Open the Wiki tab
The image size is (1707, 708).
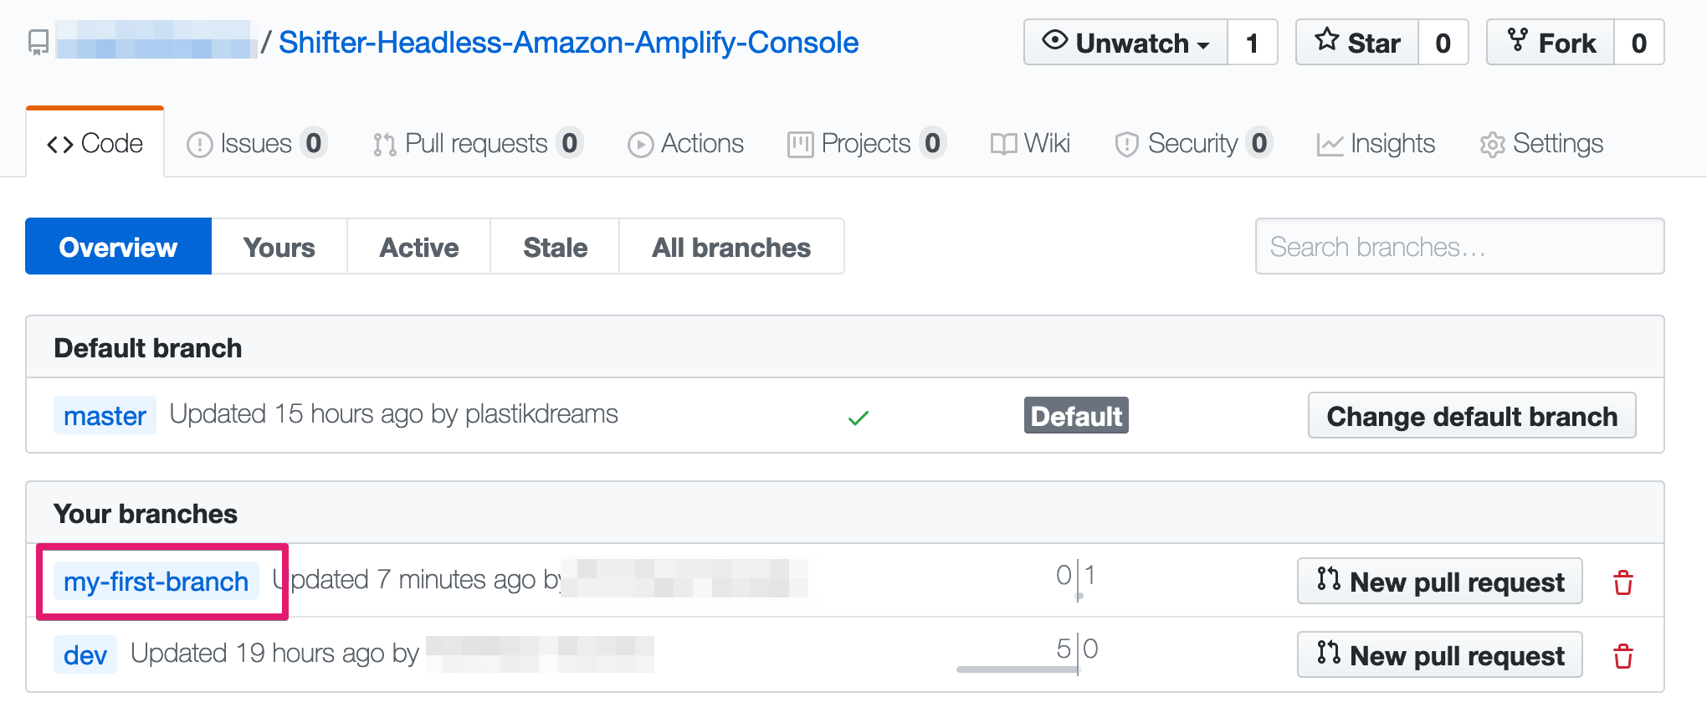point(1030,144)
